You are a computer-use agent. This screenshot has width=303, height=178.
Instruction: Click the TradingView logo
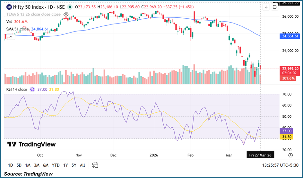[31, 144]
